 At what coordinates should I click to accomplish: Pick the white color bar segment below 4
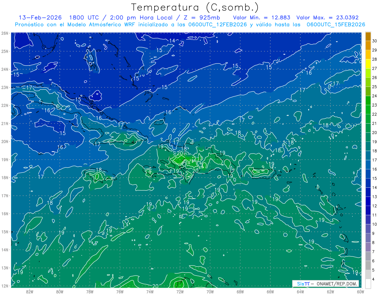point(368,284)
